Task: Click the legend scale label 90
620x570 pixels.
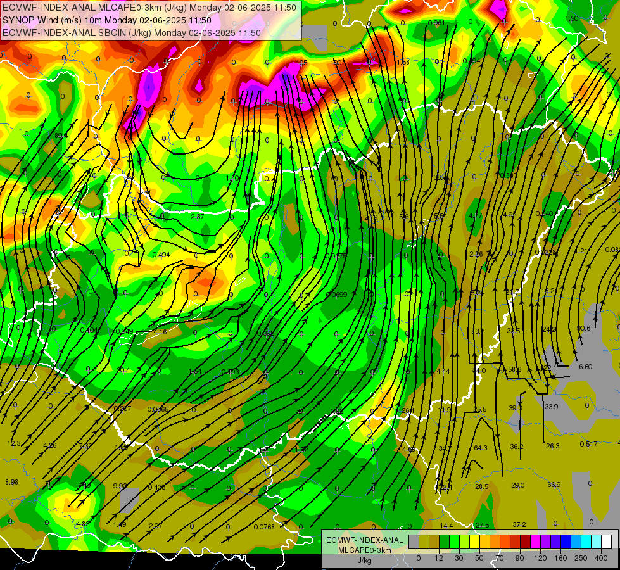Action: click(x=519, y=558)
